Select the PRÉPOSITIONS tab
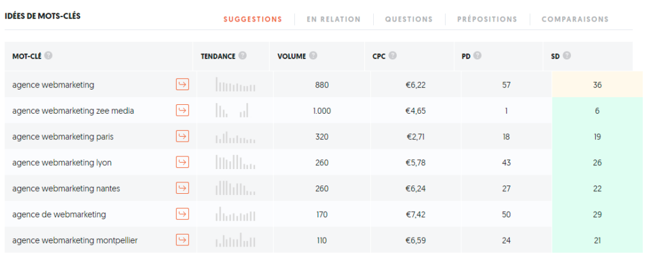The image size is (651, 258). click(x=487, y=19)
